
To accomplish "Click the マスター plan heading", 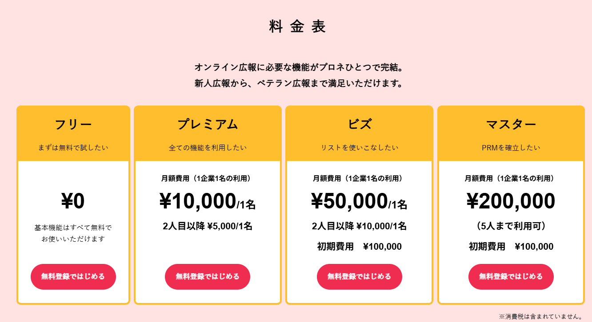I will point(511,125).
